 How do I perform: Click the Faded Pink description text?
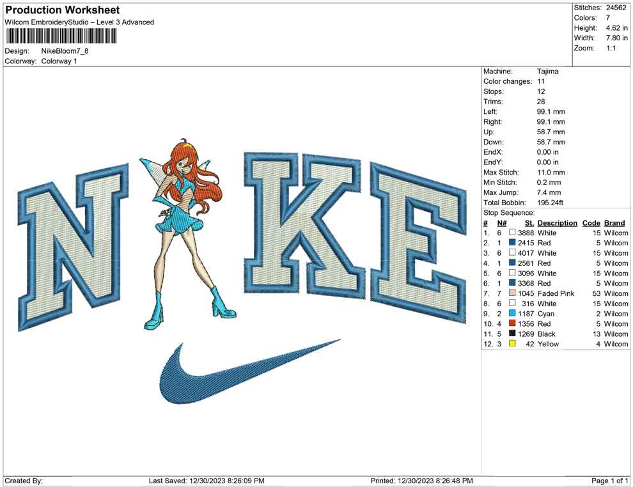click(x=556, y=293)
